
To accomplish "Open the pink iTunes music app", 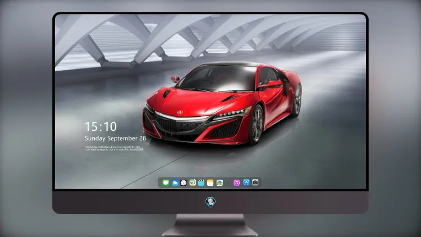I will tap(237, 183).
